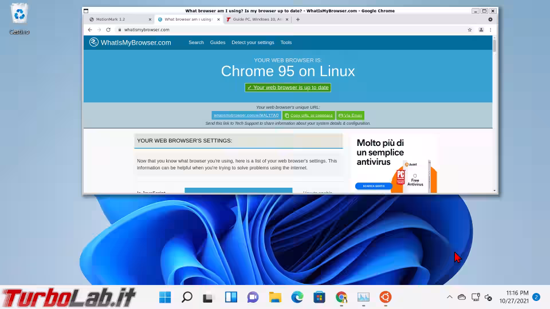Close the MotionMark 1.2 tab
The height and width of the screenshot is (309, 550).
point(150,19)
